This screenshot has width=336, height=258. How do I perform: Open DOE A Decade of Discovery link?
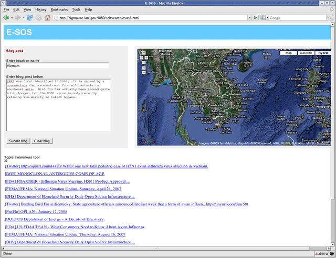tap(54, 219)
